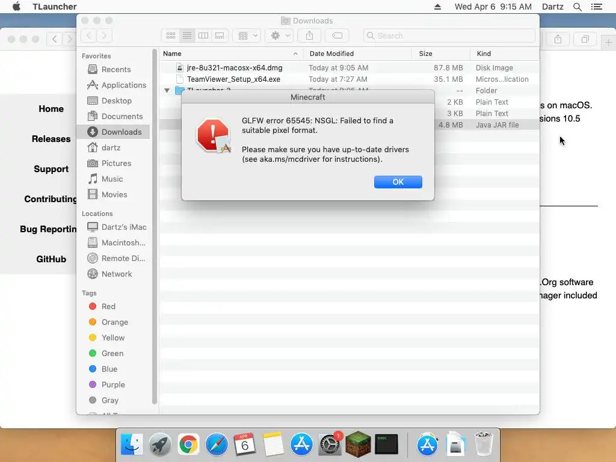Select Desktop in Finder sidebar
The height and width of the screenshot is (462, 616).
point(109,101)
